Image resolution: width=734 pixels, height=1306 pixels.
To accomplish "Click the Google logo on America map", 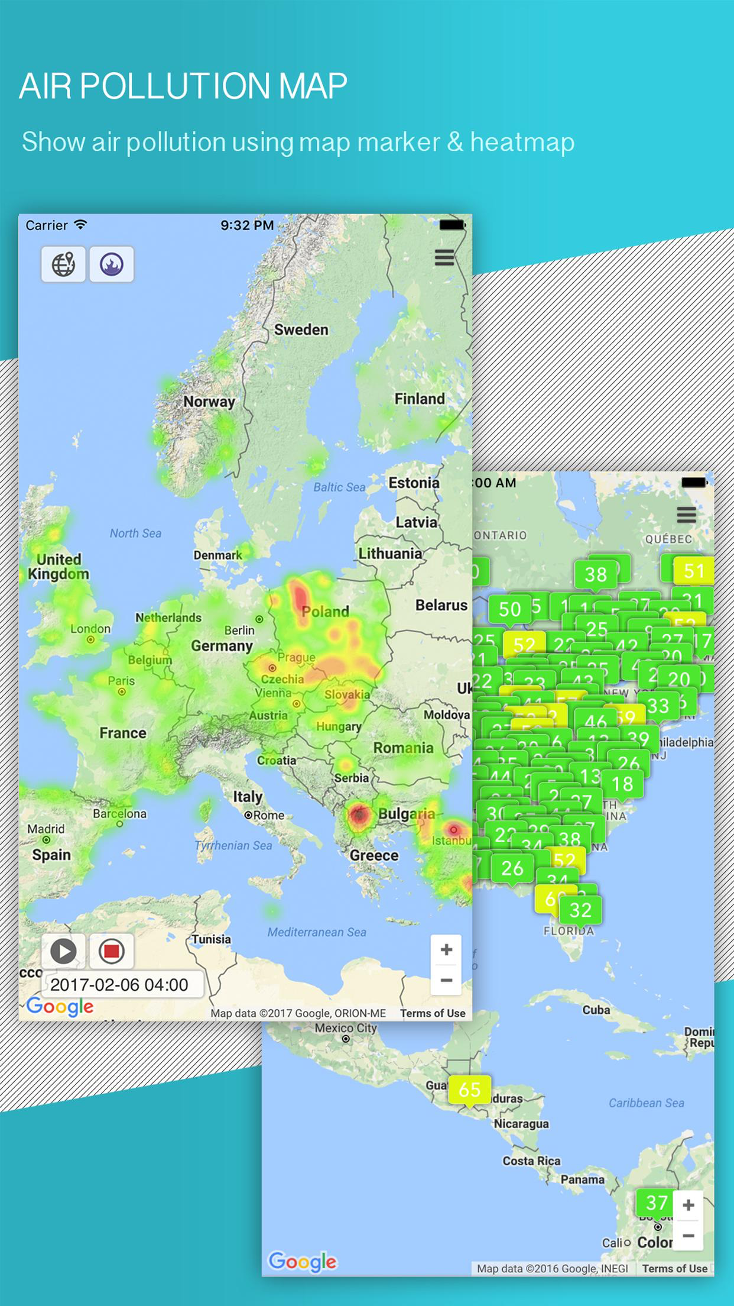I will click(x=303, y=1262).
